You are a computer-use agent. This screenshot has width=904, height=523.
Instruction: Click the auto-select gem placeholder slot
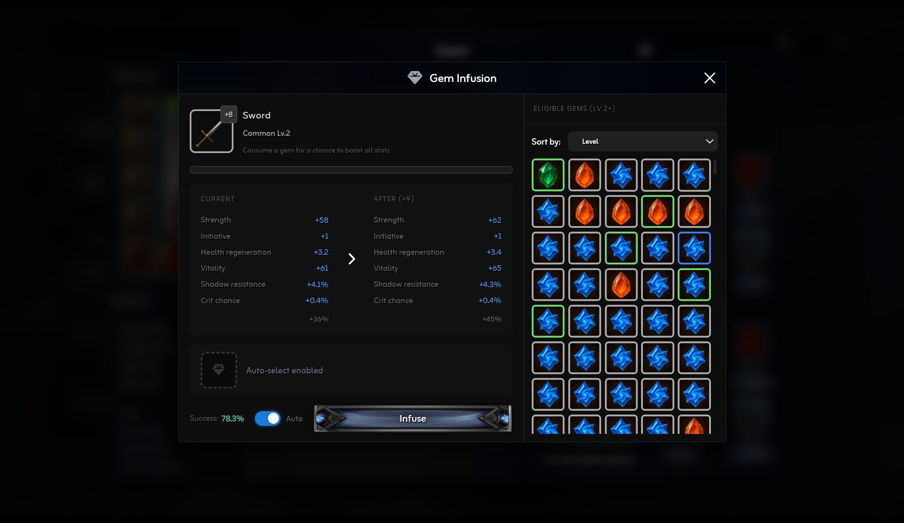[219, 370]
